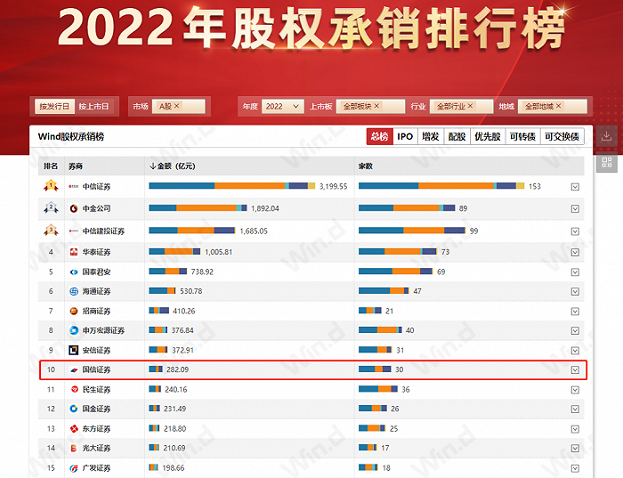Click 中信证券 amount bar 3,199.55

coord(232,185)
